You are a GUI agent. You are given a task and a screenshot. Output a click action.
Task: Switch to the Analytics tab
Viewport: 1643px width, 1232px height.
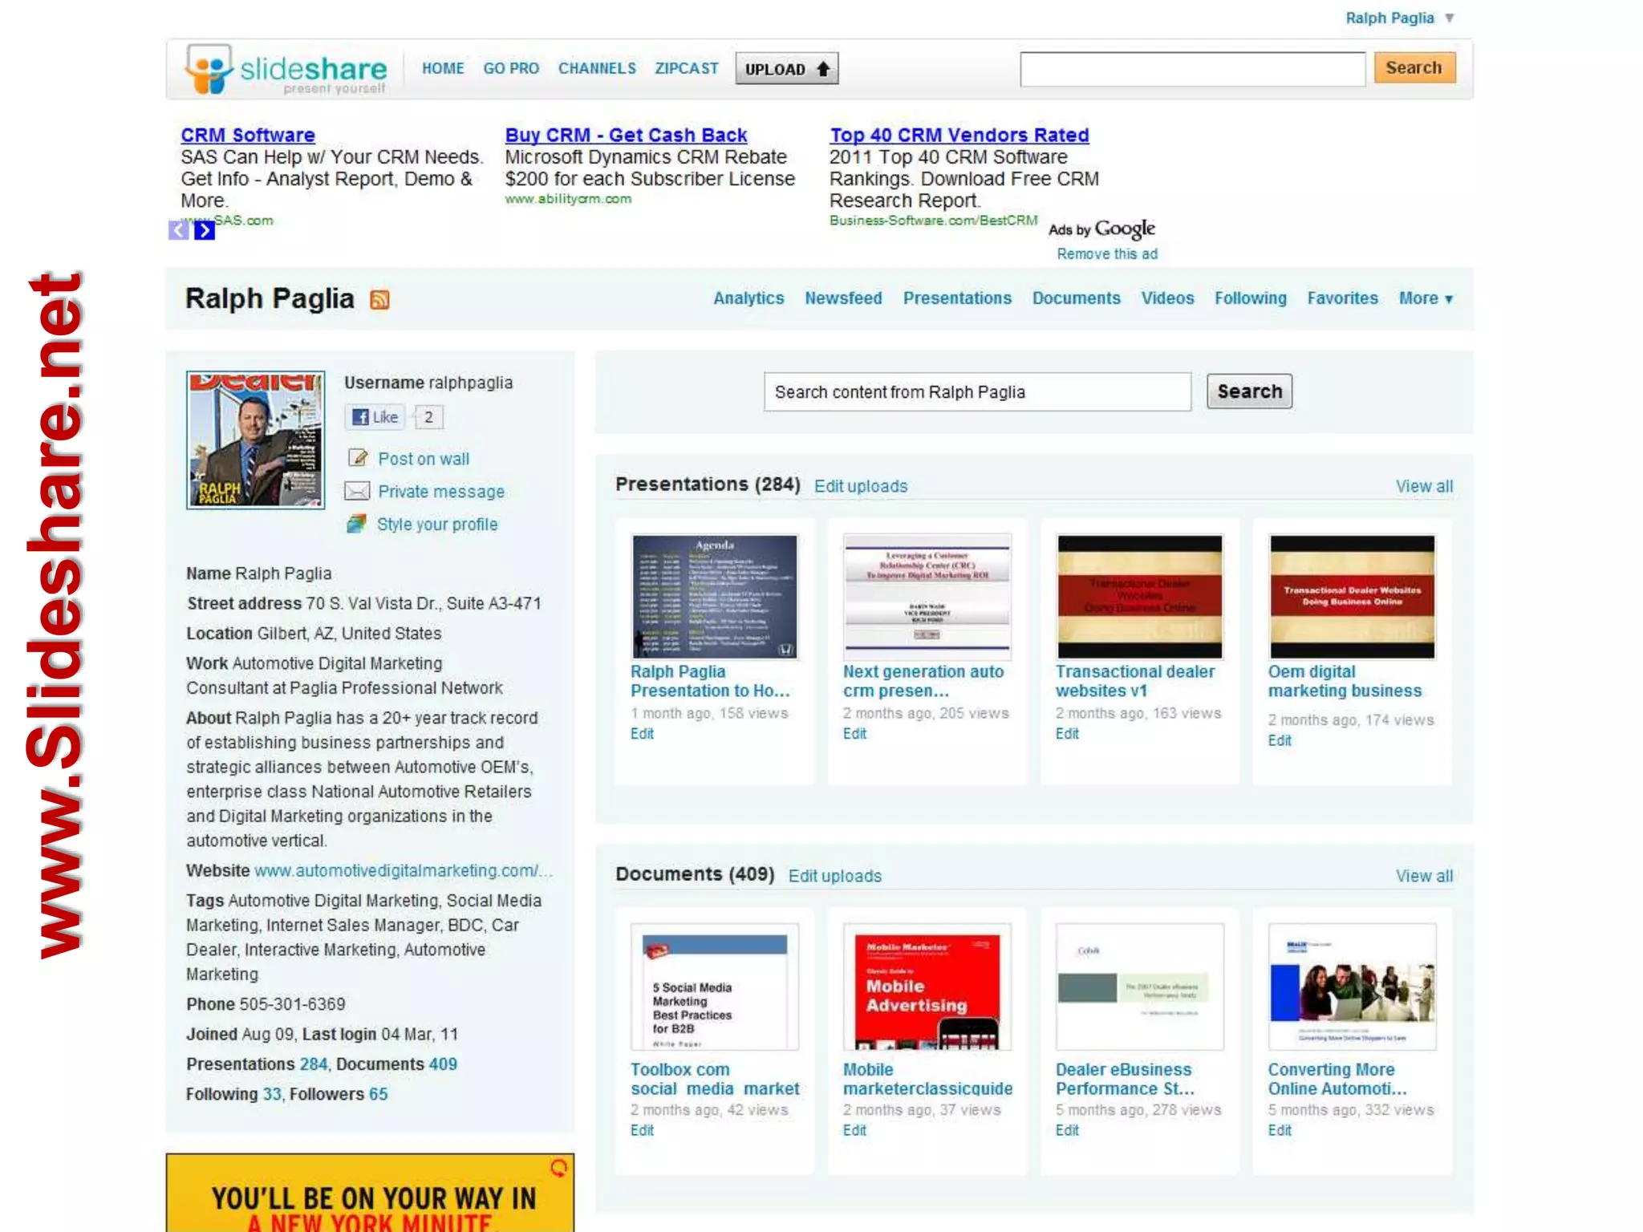tap(748, 298)
